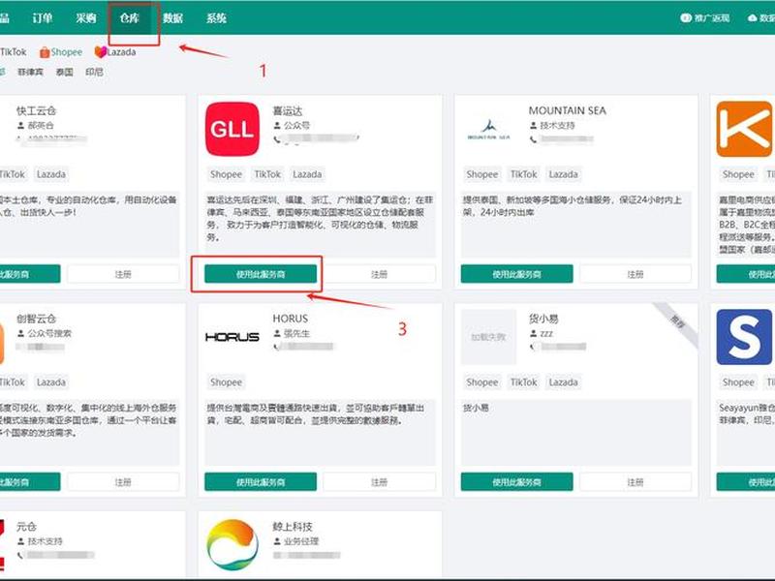Click contact person icon on 创智云仓 card
The width and height of the screenshot is (775, 581).
coord(20,333)
